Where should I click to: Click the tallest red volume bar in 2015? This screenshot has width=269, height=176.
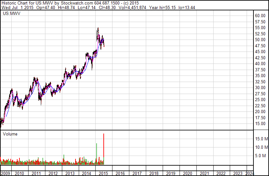click(104, 149)
